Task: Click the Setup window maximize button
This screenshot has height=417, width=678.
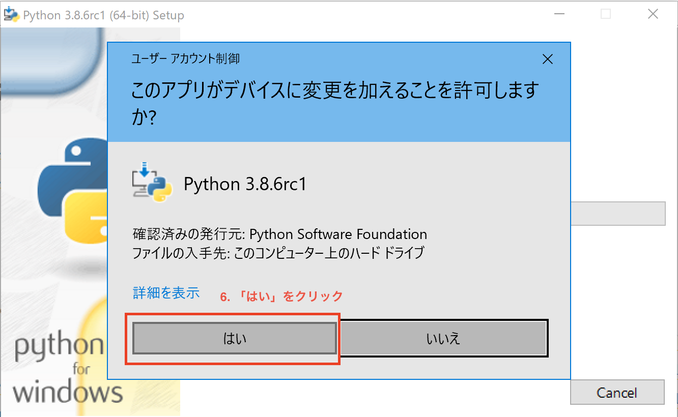Action: [x=606, y=14]
